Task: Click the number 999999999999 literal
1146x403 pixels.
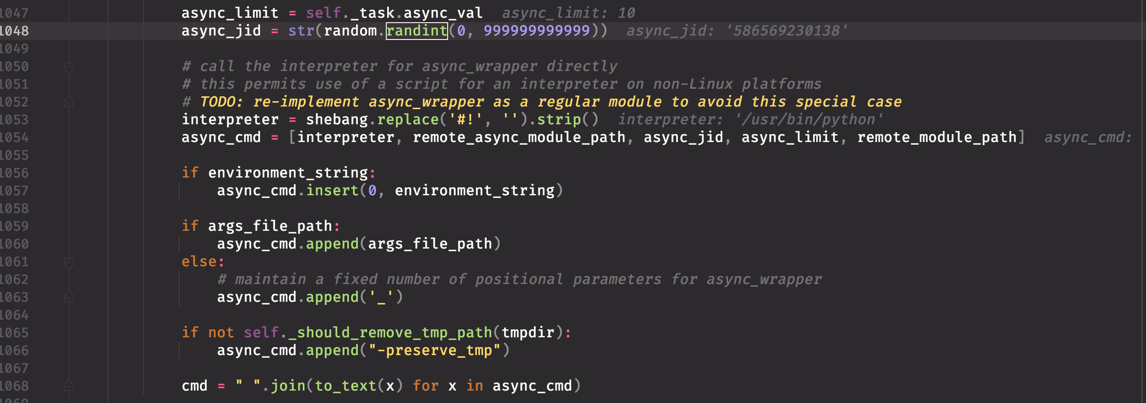Action: click(537, 31)
